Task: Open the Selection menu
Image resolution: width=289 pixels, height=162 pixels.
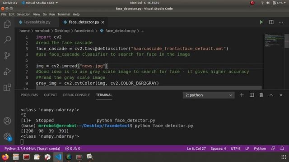Action: 23,14
